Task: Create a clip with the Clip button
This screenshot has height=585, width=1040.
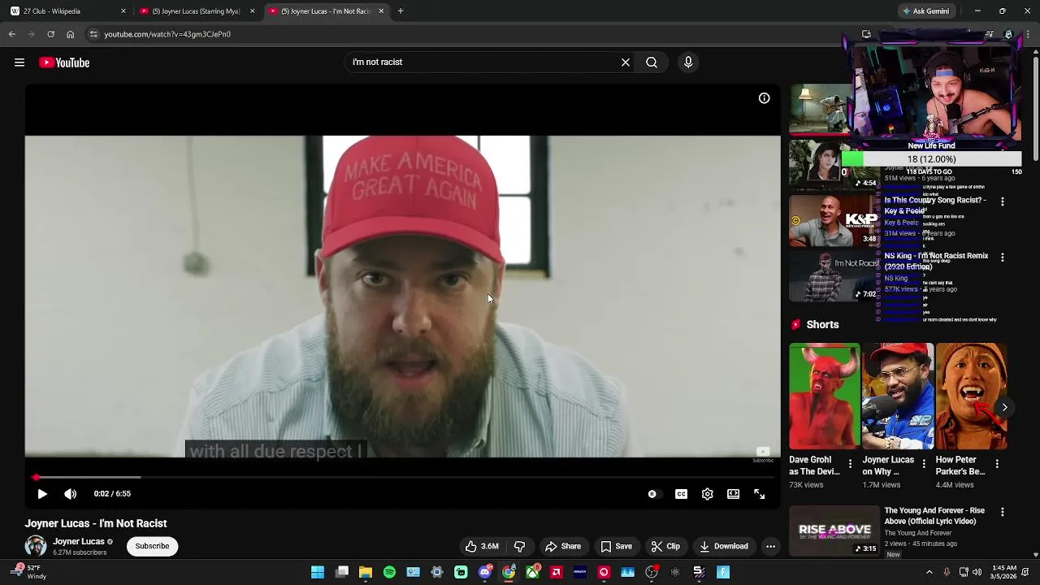Action: coord(665,546)
